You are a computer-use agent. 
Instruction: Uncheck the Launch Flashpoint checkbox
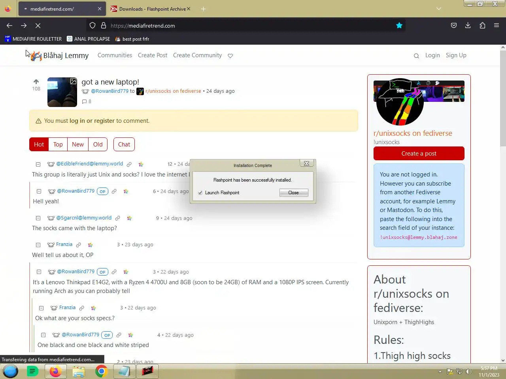[200, 193]
